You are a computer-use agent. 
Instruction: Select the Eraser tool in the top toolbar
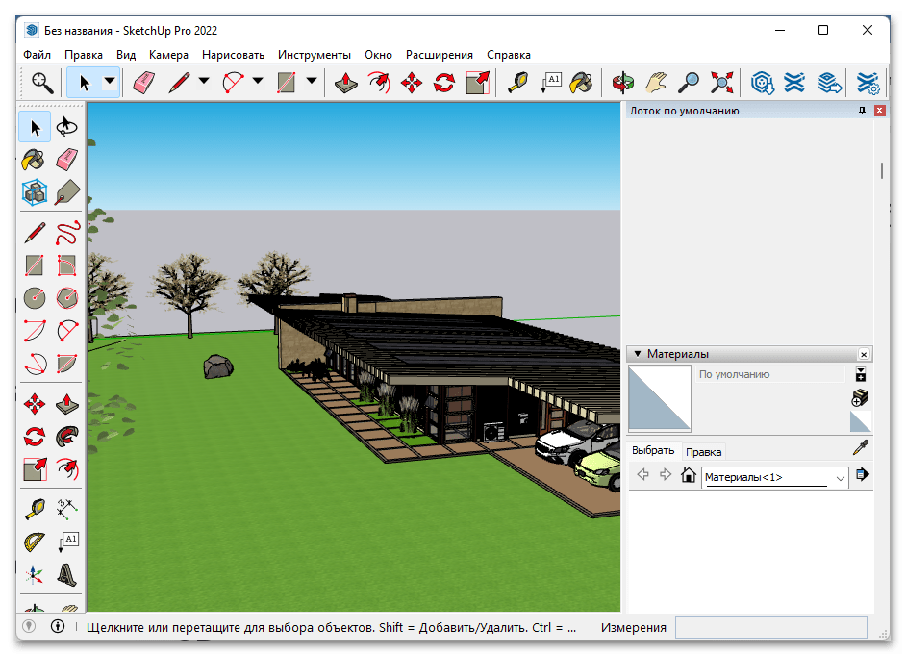point(143,83)
